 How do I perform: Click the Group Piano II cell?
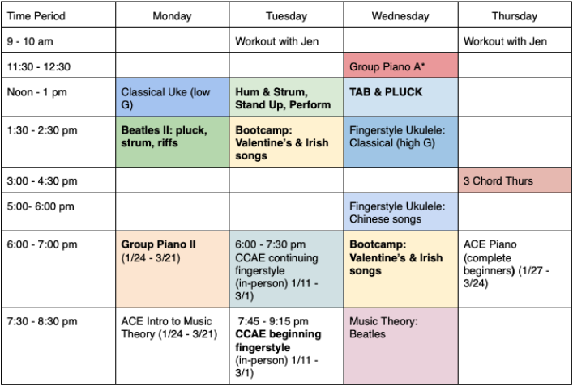pos(172,269)
